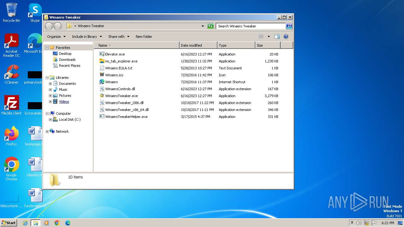Open the Organize dropdown menu
Viewport: 404px width, 227px height.
[56, 37]
